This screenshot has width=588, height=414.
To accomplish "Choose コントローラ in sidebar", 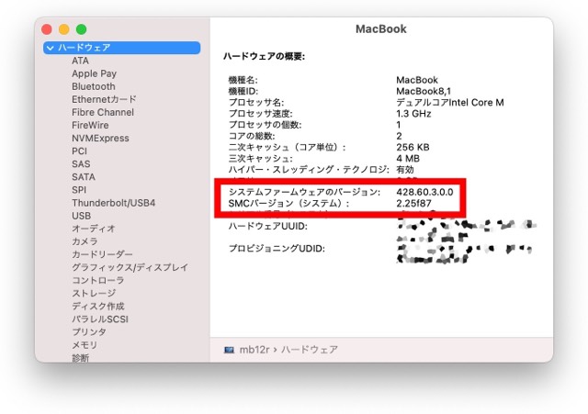I will click(x=98, y=280).
